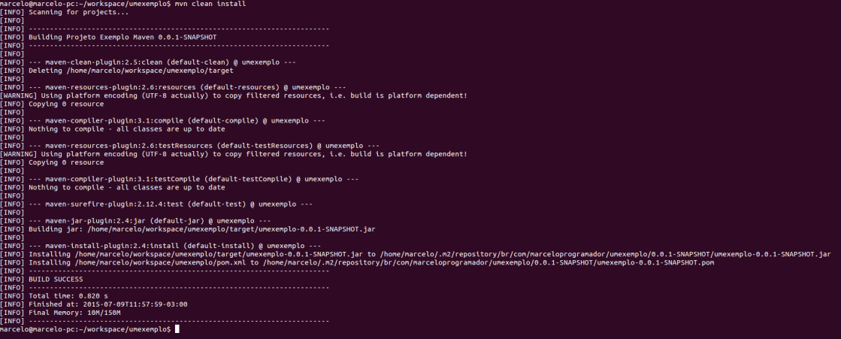Click the maven-compiler-plugin testCompile line

(193, 179)
